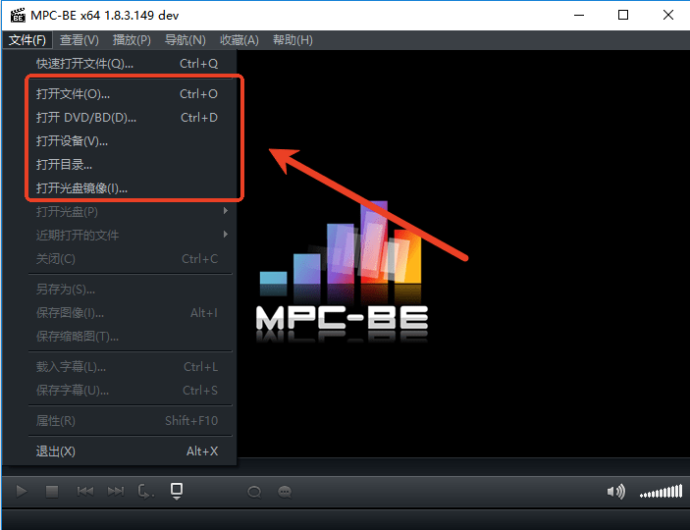Click the white monitor icon in control bar
The image size is (690, 530).
[177, 490]
